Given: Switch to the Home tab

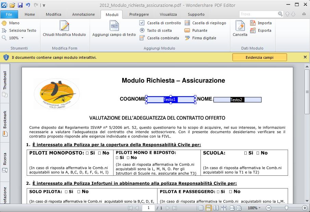Looking at the screenshot, I should click(30, 14).
